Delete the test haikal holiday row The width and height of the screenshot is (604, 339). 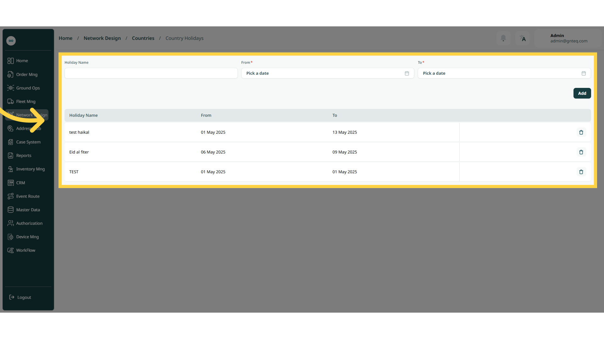click(x=581, y=132)
